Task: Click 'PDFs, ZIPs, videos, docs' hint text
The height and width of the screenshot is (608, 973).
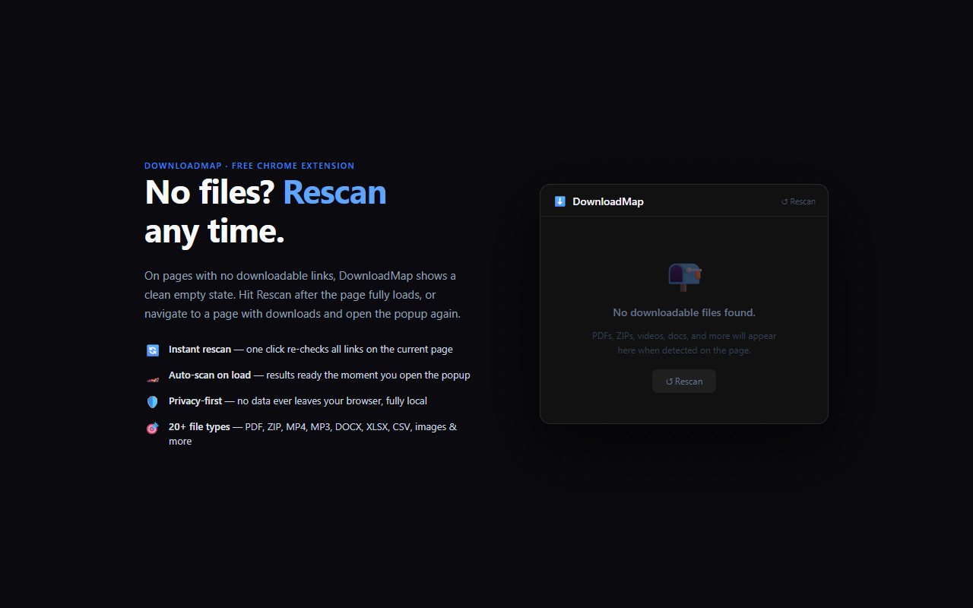Action: tap(684, 343)
